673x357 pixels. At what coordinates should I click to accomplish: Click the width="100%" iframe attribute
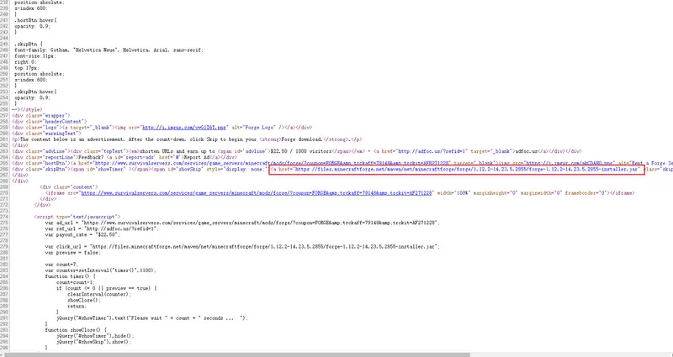[453, 193]
